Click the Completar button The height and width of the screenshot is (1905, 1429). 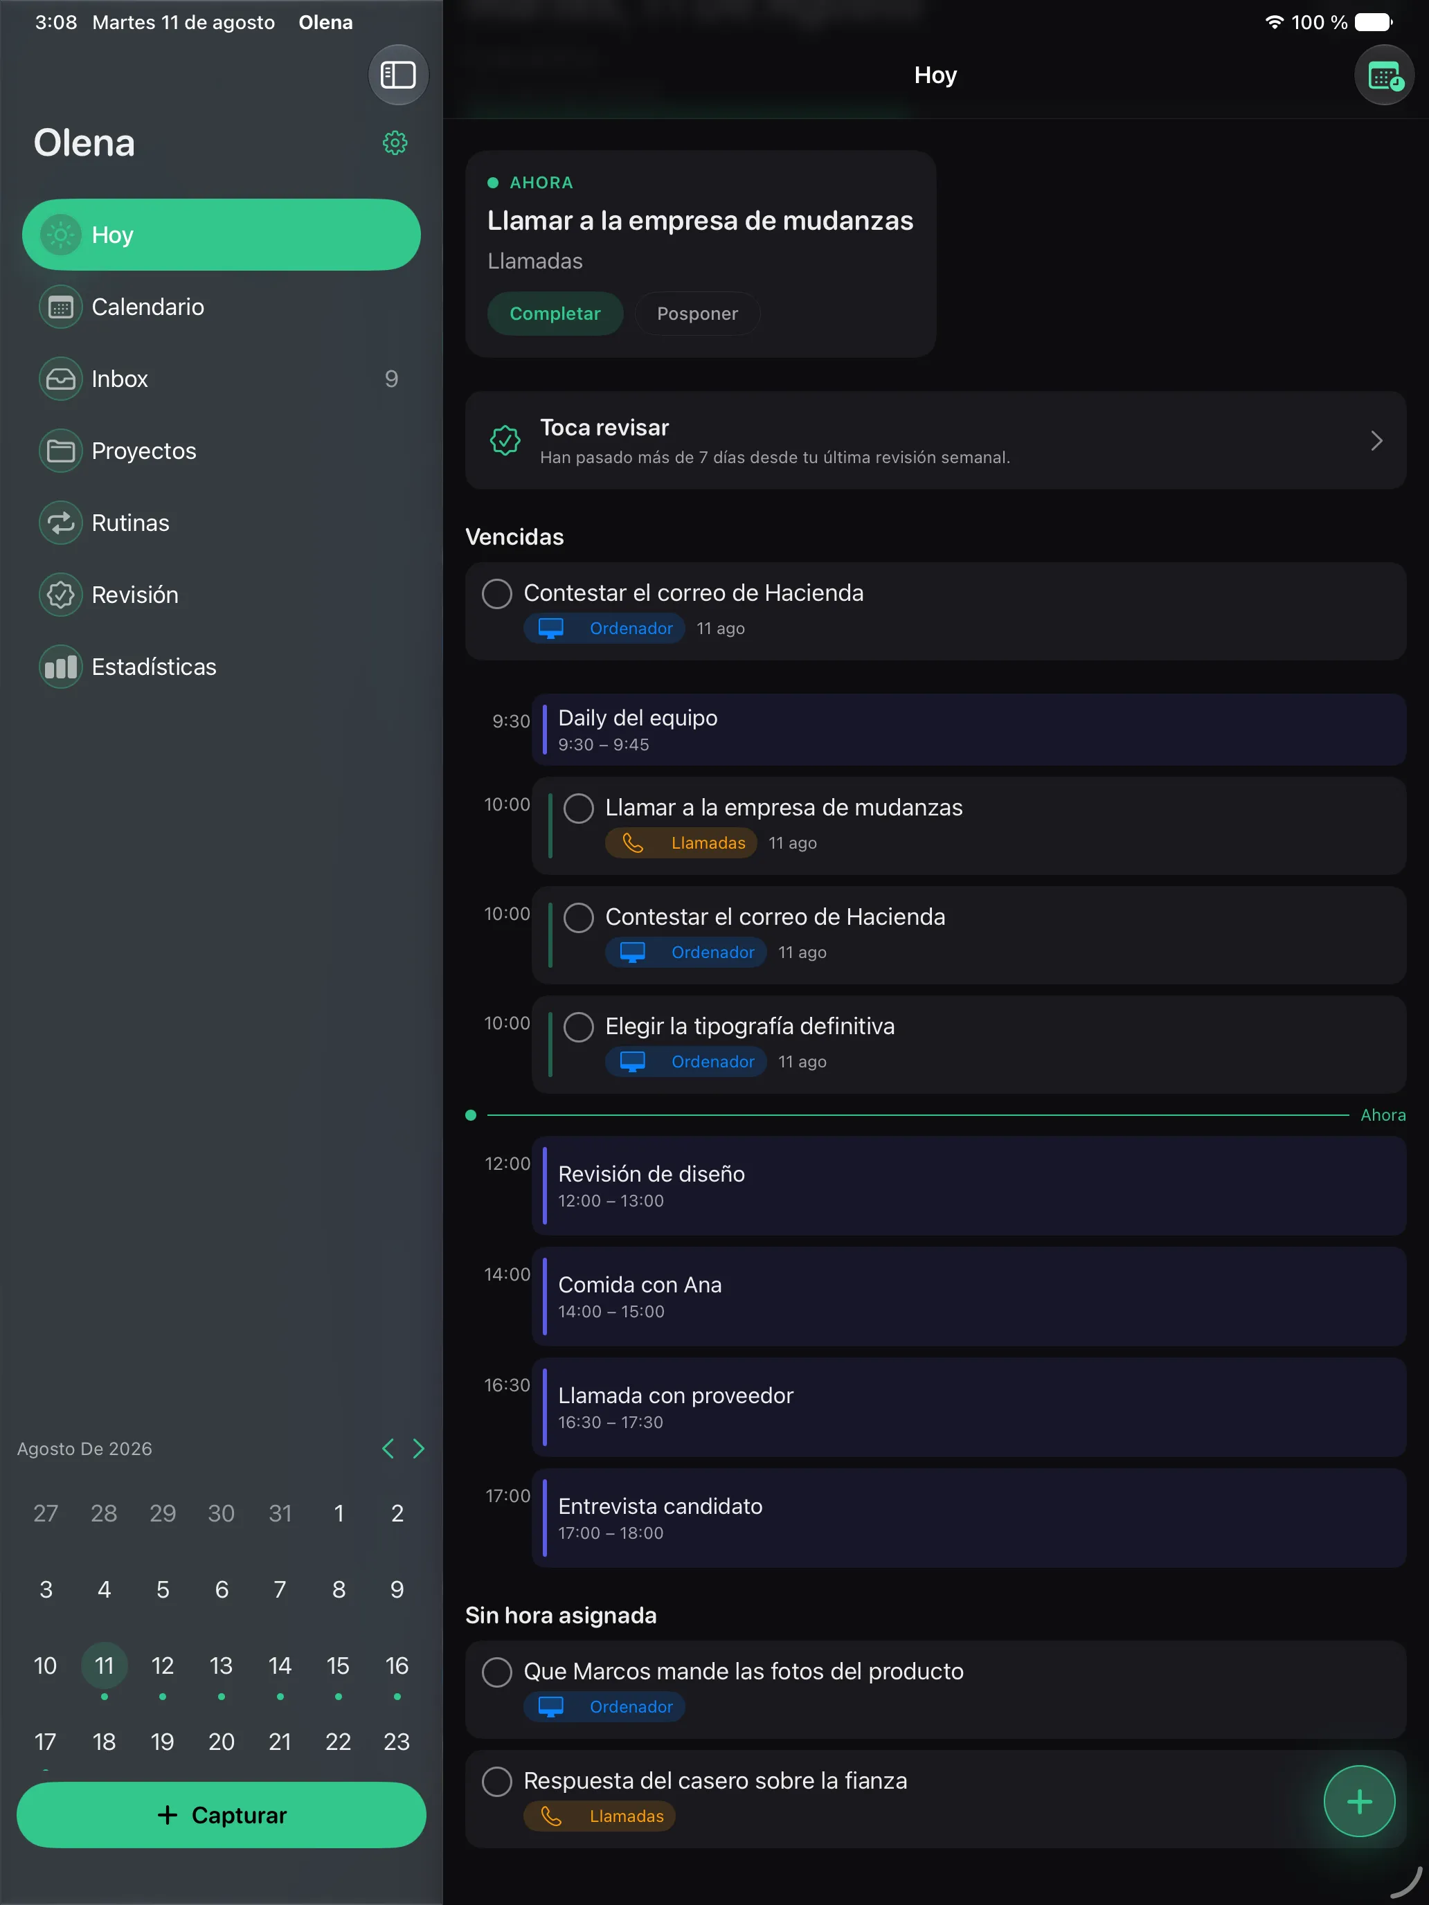(x=555, y=314)
